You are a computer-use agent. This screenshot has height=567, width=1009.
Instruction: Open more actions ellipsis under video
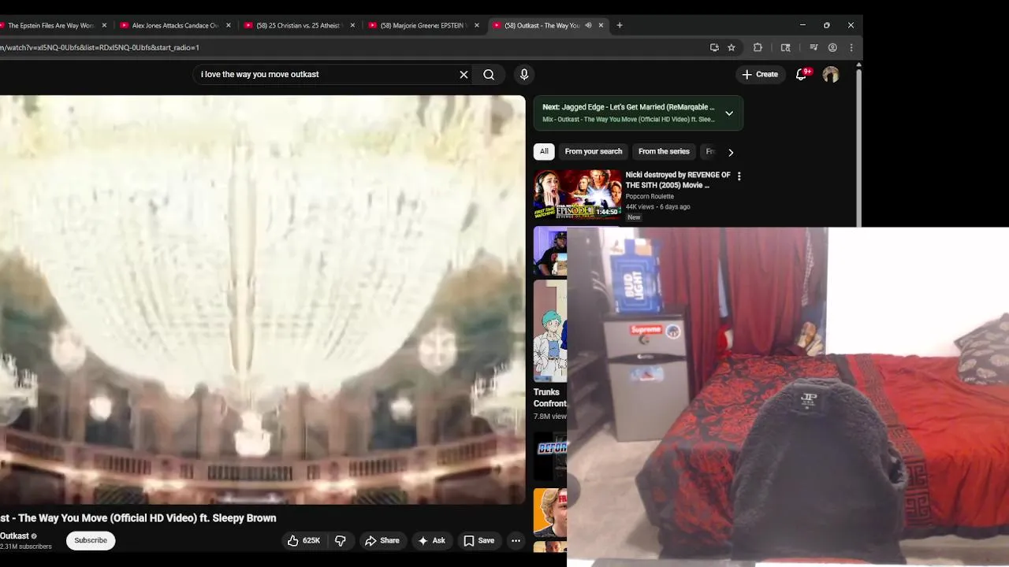point(516,540)
